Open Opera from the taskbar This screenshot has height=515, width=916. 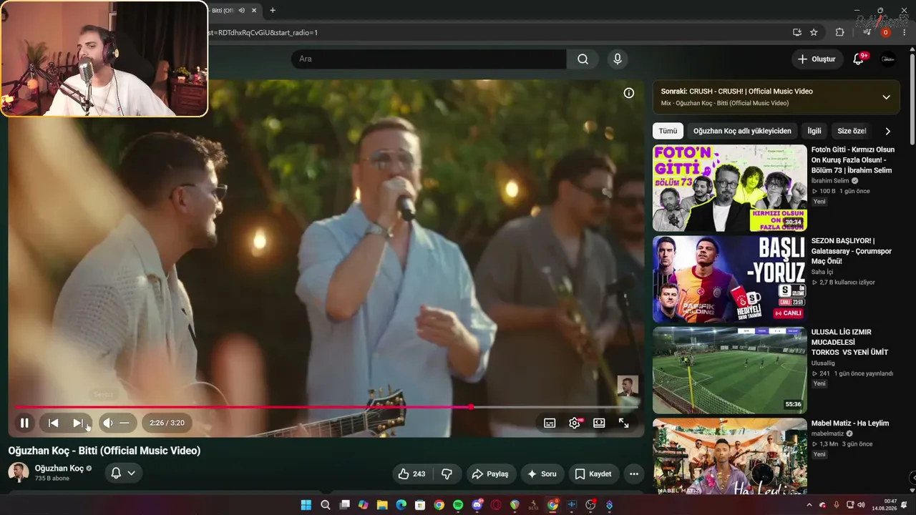pyautogui.click(x=496, y=505)
